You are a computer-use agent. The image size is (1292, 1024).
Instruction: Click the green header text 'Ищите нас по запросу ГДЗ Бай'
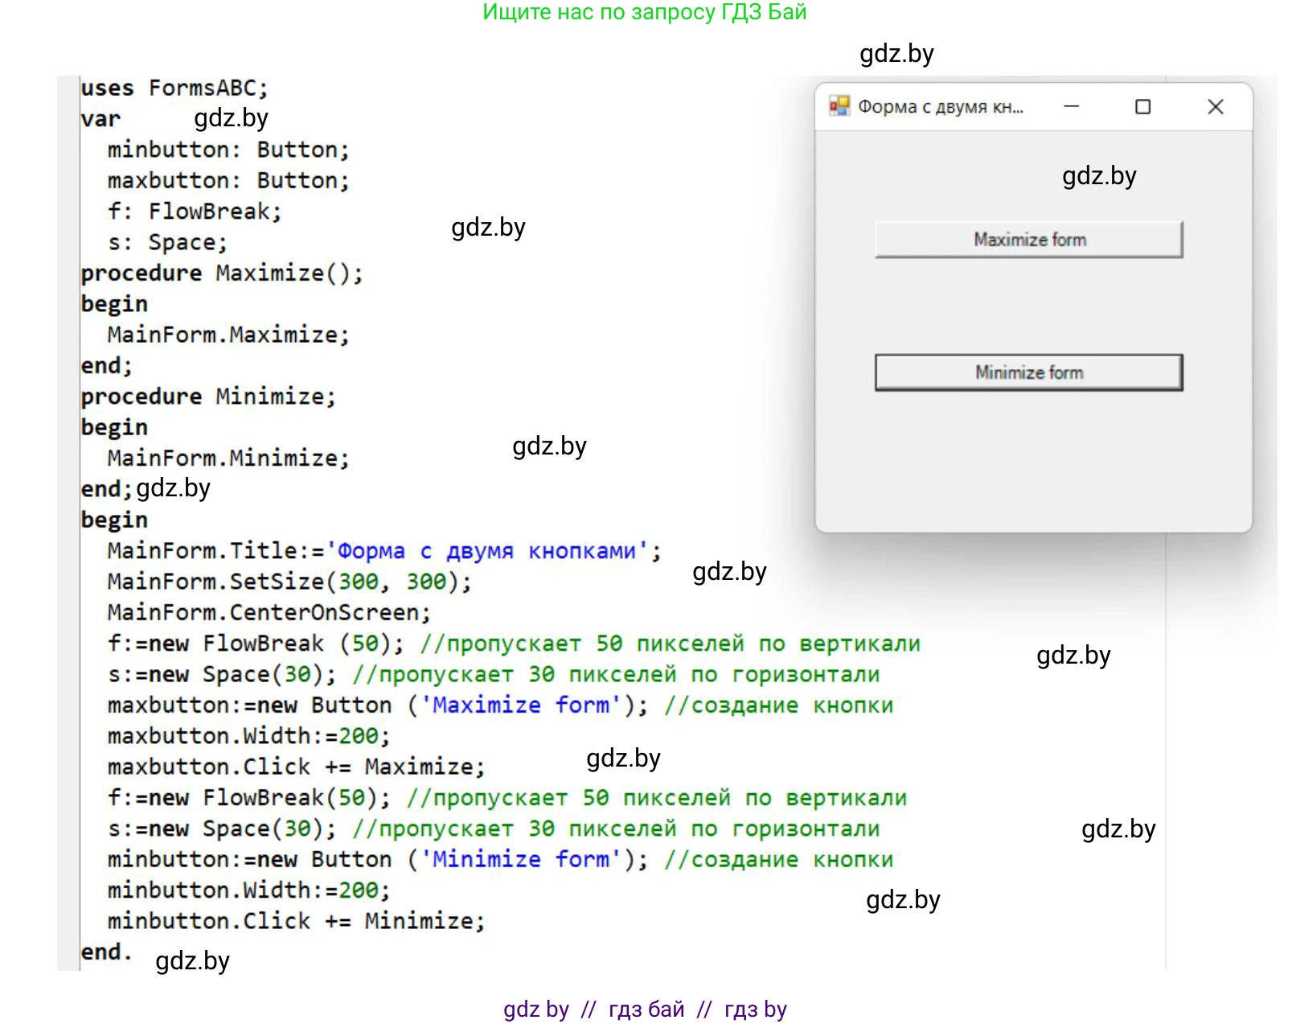coord(644,12)
